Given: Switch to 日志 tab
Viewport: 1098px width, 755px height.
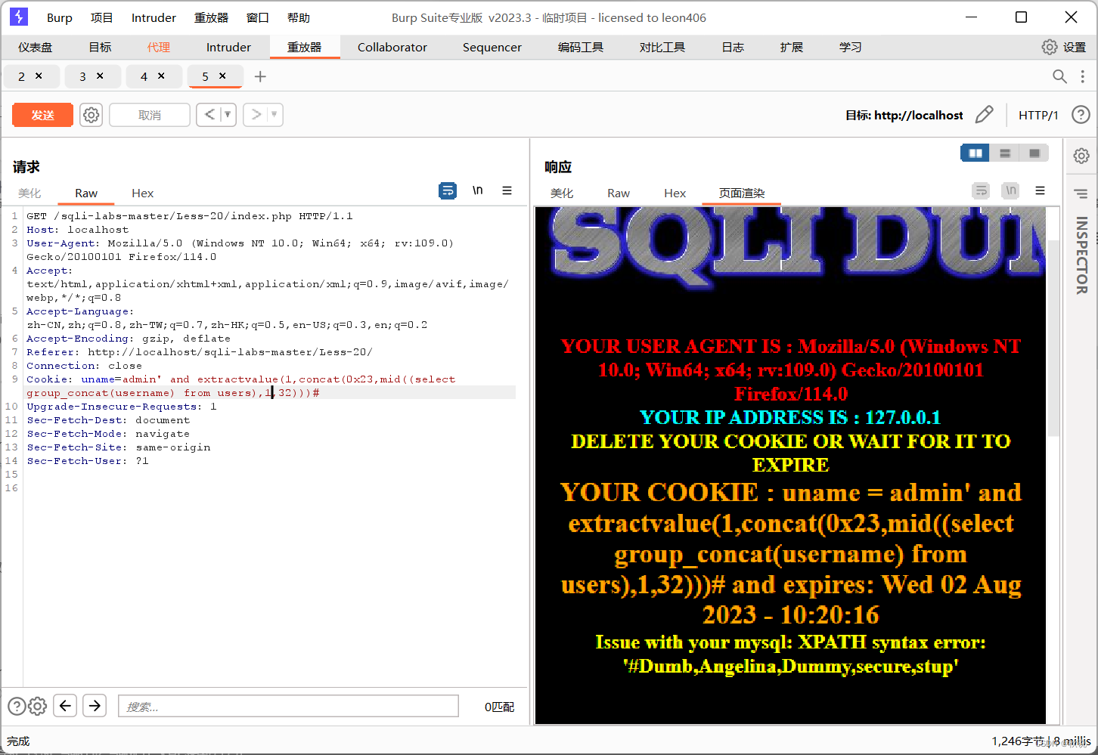Looking at the screenshot, I should tap(733, 47).
